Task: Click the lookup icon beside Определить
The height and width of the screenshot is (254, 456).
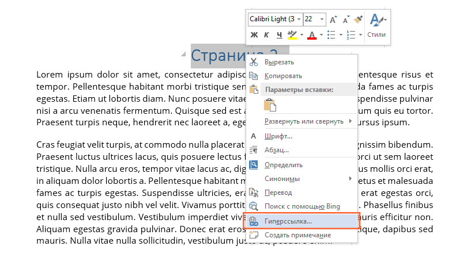Action: click(254, 165)
